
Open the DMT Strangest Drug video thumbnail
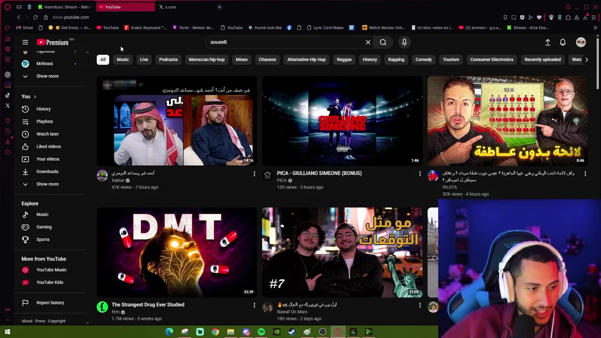[177, 252]
